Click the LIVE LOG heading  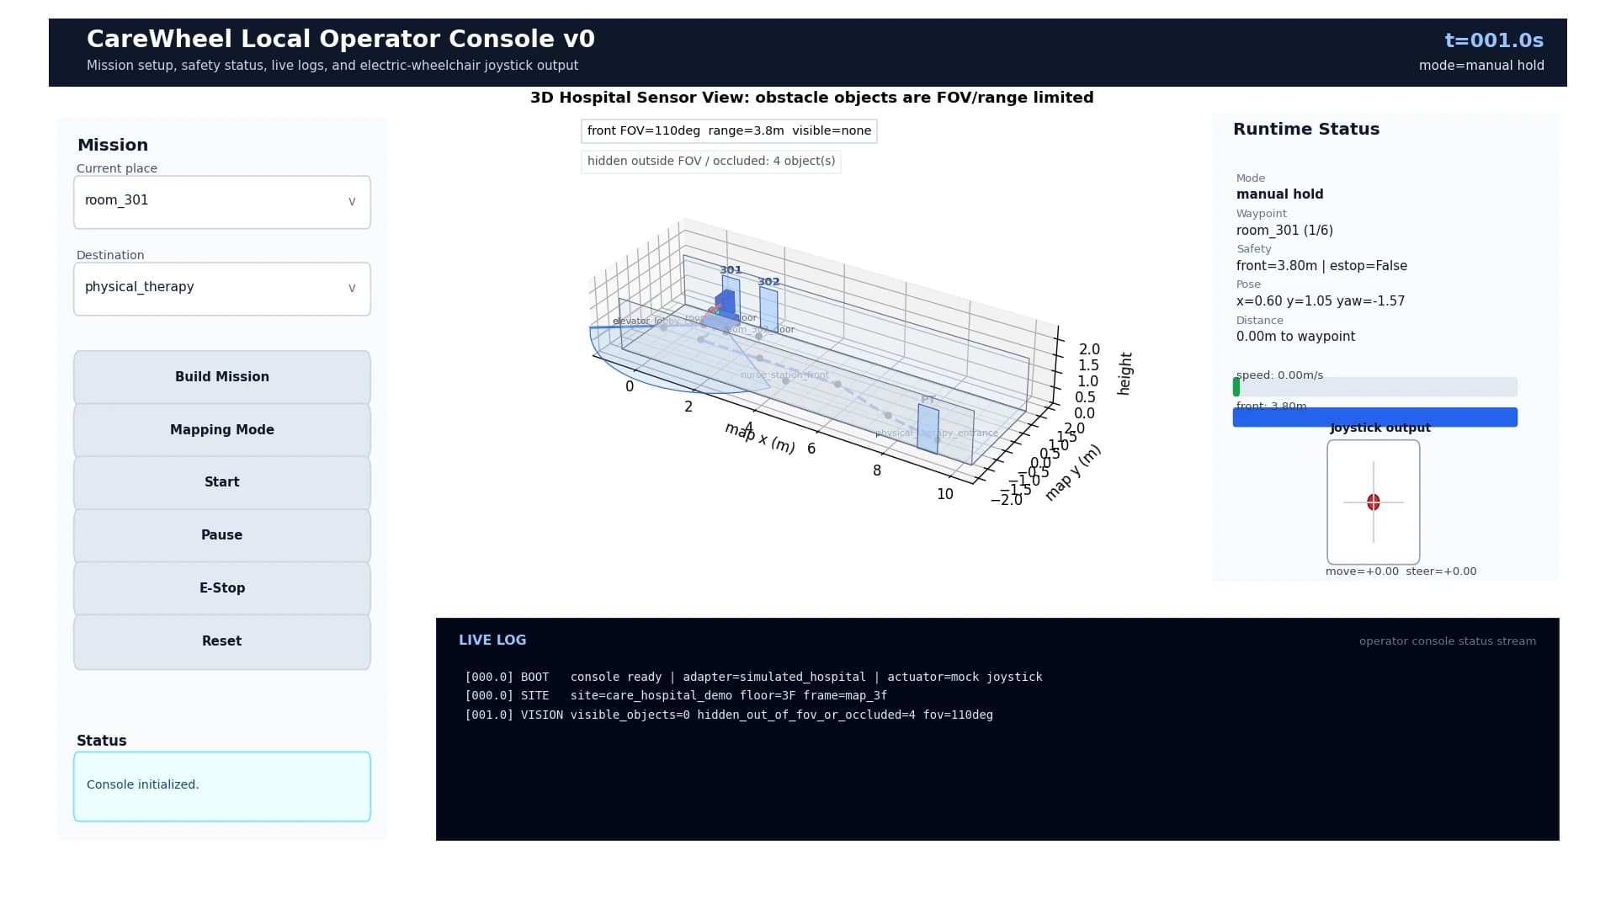point(492,641)
